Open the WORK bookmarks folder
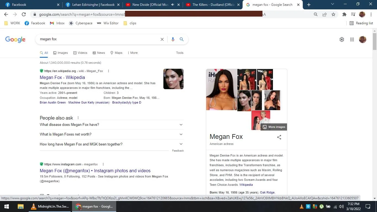Image resolution: width=377 pixels, height=212 pixels. tap(12, 23)
